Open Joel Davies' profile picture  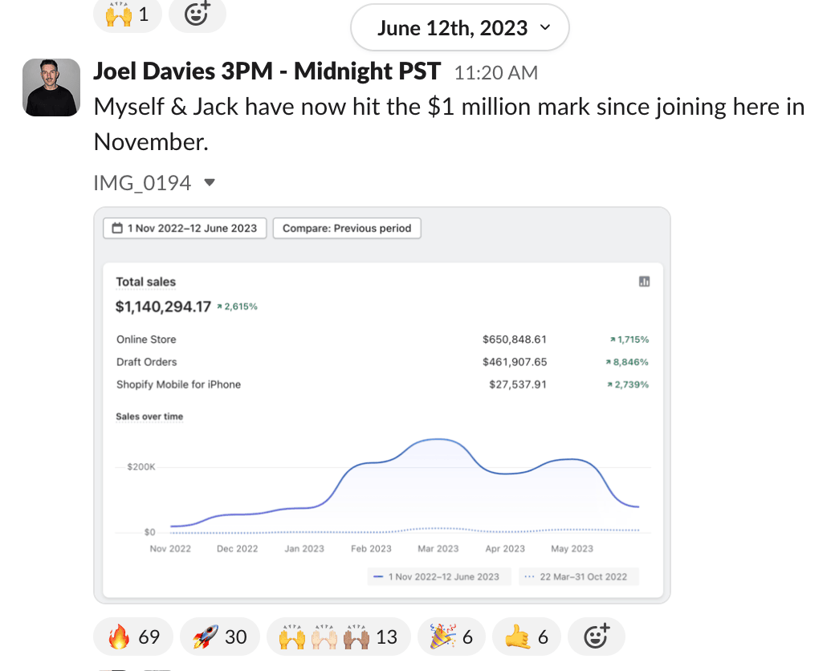click(x=51, y=87)
